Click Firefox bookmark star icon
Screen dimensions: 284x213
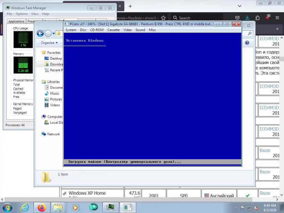tap(163, 18)
